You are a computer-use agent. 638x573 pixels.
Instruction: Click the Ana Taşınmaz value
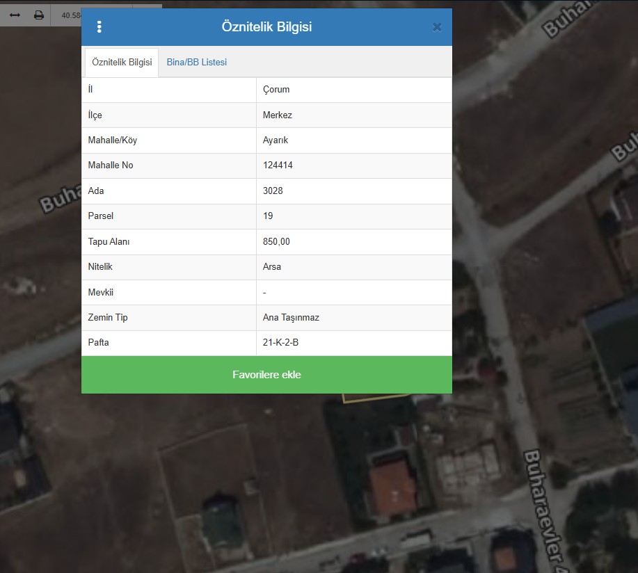(x=291, y=318)
